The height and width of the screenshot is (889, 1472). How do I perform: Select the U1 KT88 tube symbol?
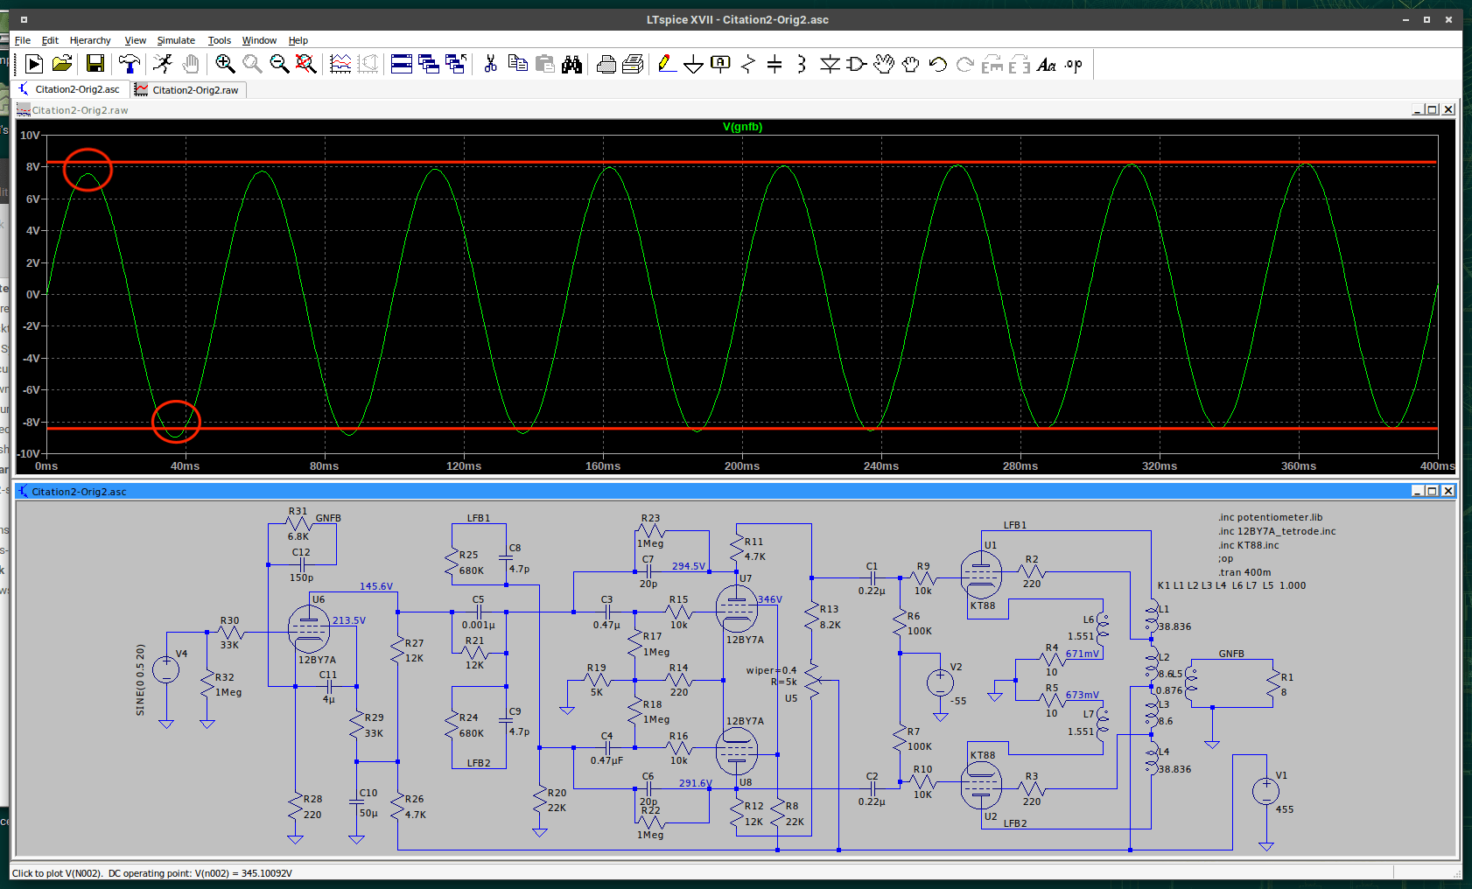tap(981, 575)
